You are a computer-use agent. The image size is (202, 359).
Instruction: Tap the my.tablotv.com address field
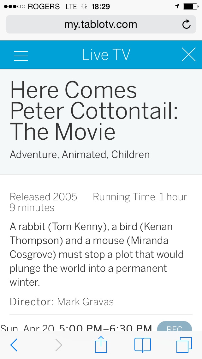pos(100,24)
